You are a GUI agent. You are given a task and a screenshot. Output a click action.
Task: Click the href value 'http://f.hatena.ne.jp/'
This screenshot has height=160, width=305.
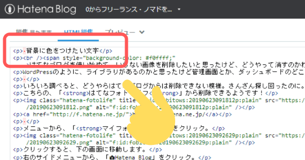click(x=89, y=114)
